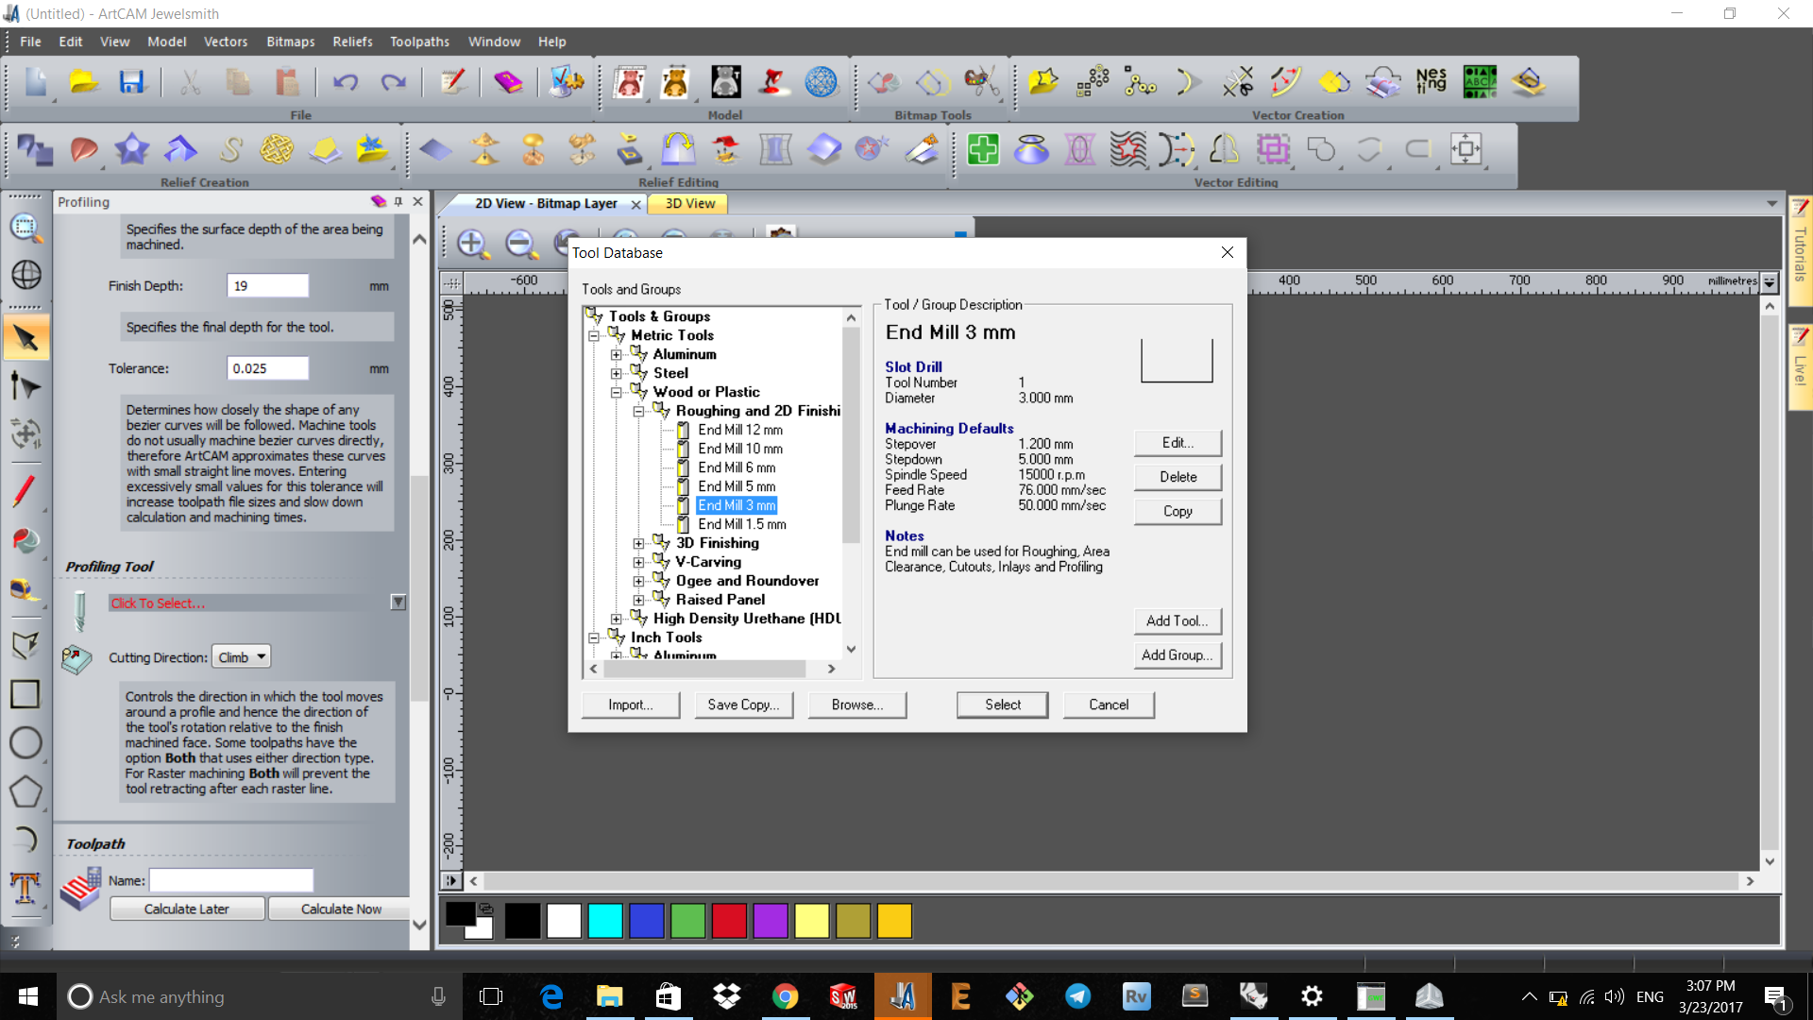Click the crosshair globe tool in left sidebar
Viewport: 1813px width, 1020px height.
(25, 275)
